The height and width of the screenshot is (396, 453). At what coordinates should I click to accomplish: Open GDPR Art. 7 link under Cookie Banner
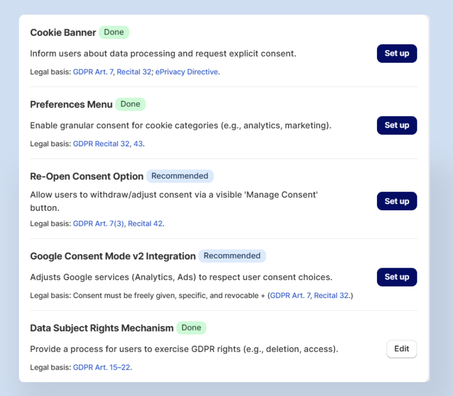coord(93,72)
